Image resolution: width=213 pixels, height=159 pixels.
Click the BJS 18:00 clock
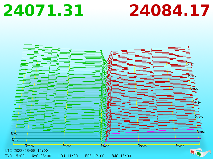pos(121,156)
